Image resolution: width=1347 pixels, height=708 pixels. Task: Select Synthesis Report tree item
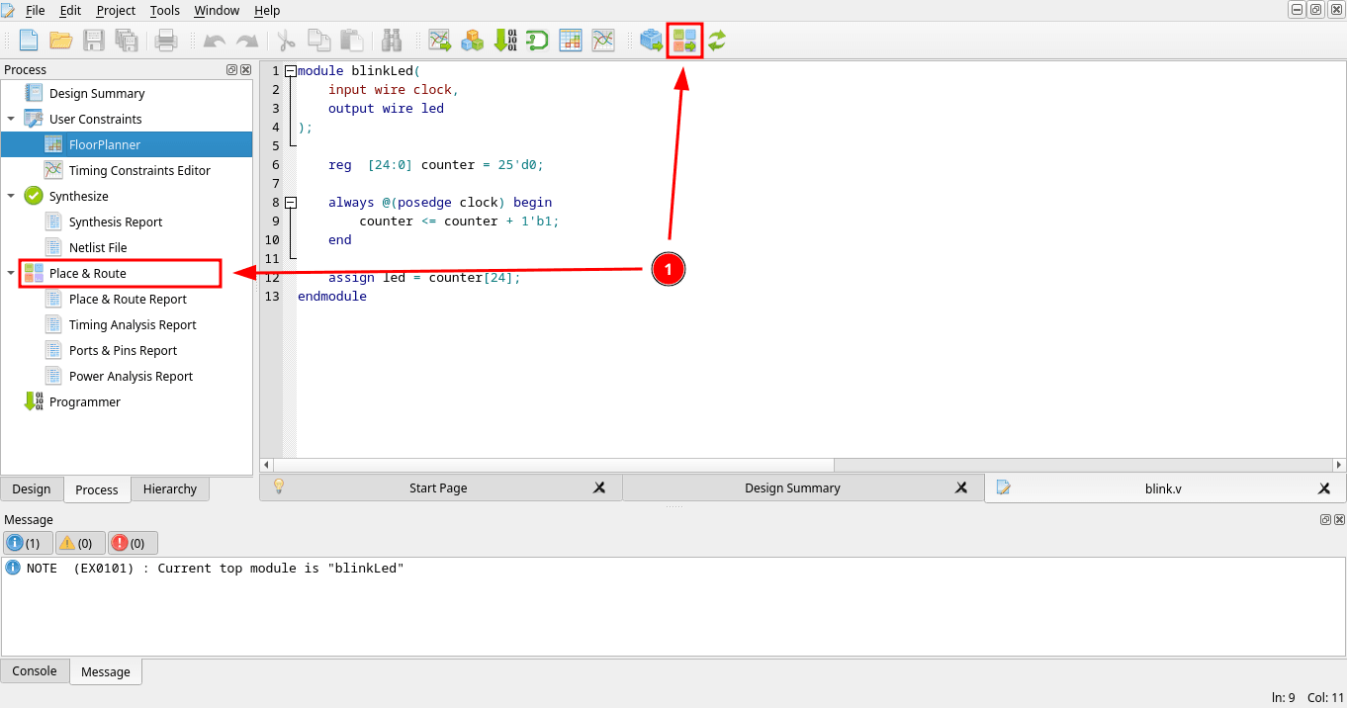[x=116, y=222]
